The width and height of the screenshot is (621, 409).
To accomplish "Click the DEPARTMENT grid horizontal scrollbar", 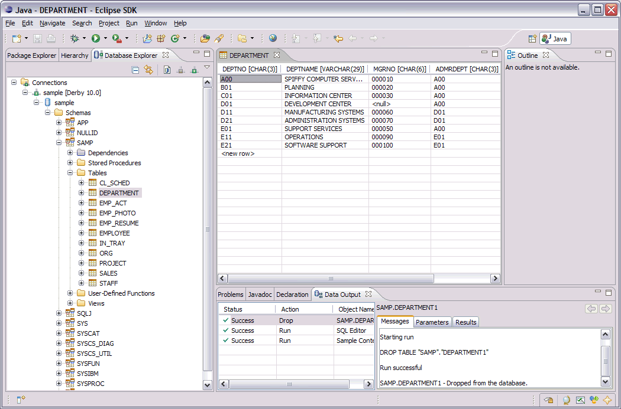I will tap(331, 278).
